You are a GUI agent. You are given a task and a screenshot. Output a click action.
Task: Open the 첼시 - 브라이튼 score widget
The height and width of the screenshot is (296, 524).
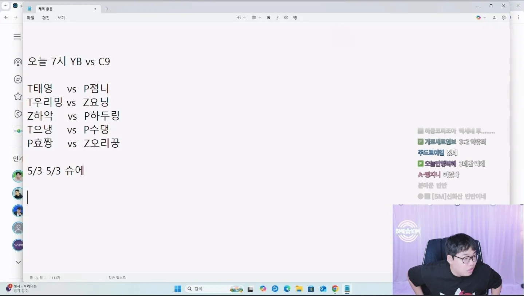[x=22, y=288]
